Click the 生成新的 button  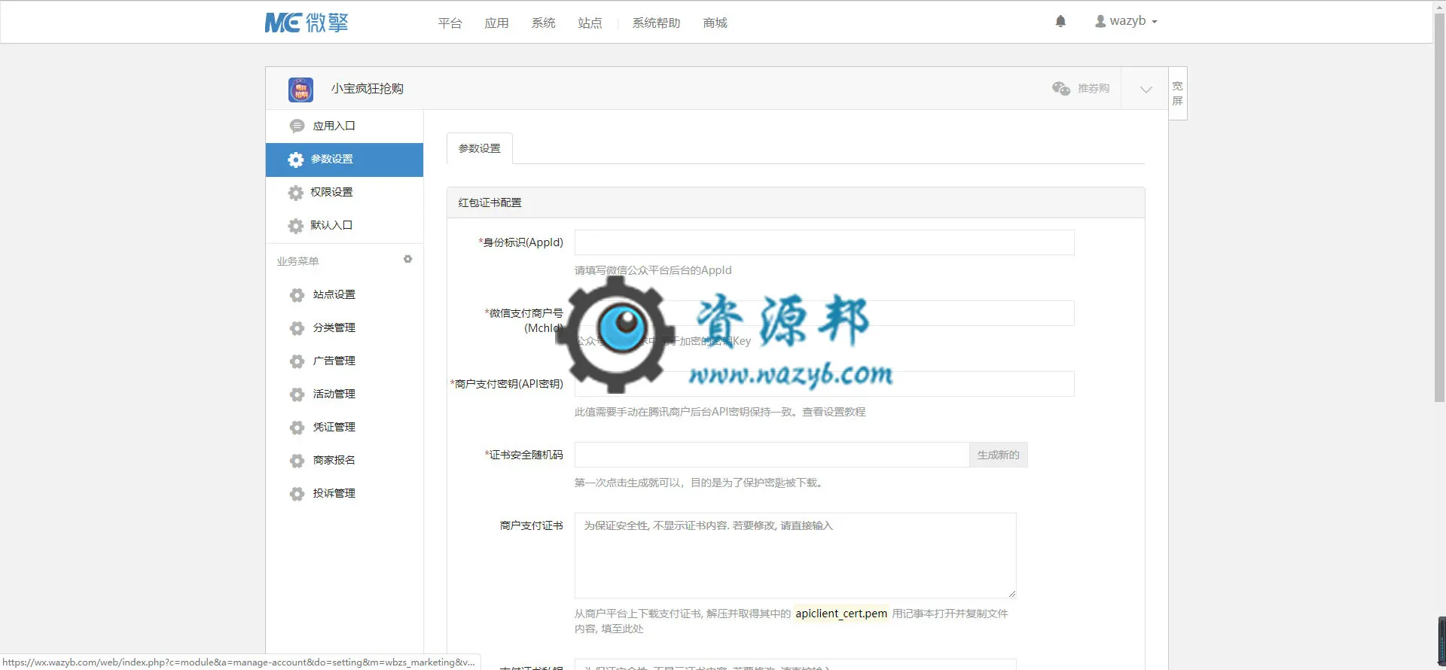pos(998,455)
